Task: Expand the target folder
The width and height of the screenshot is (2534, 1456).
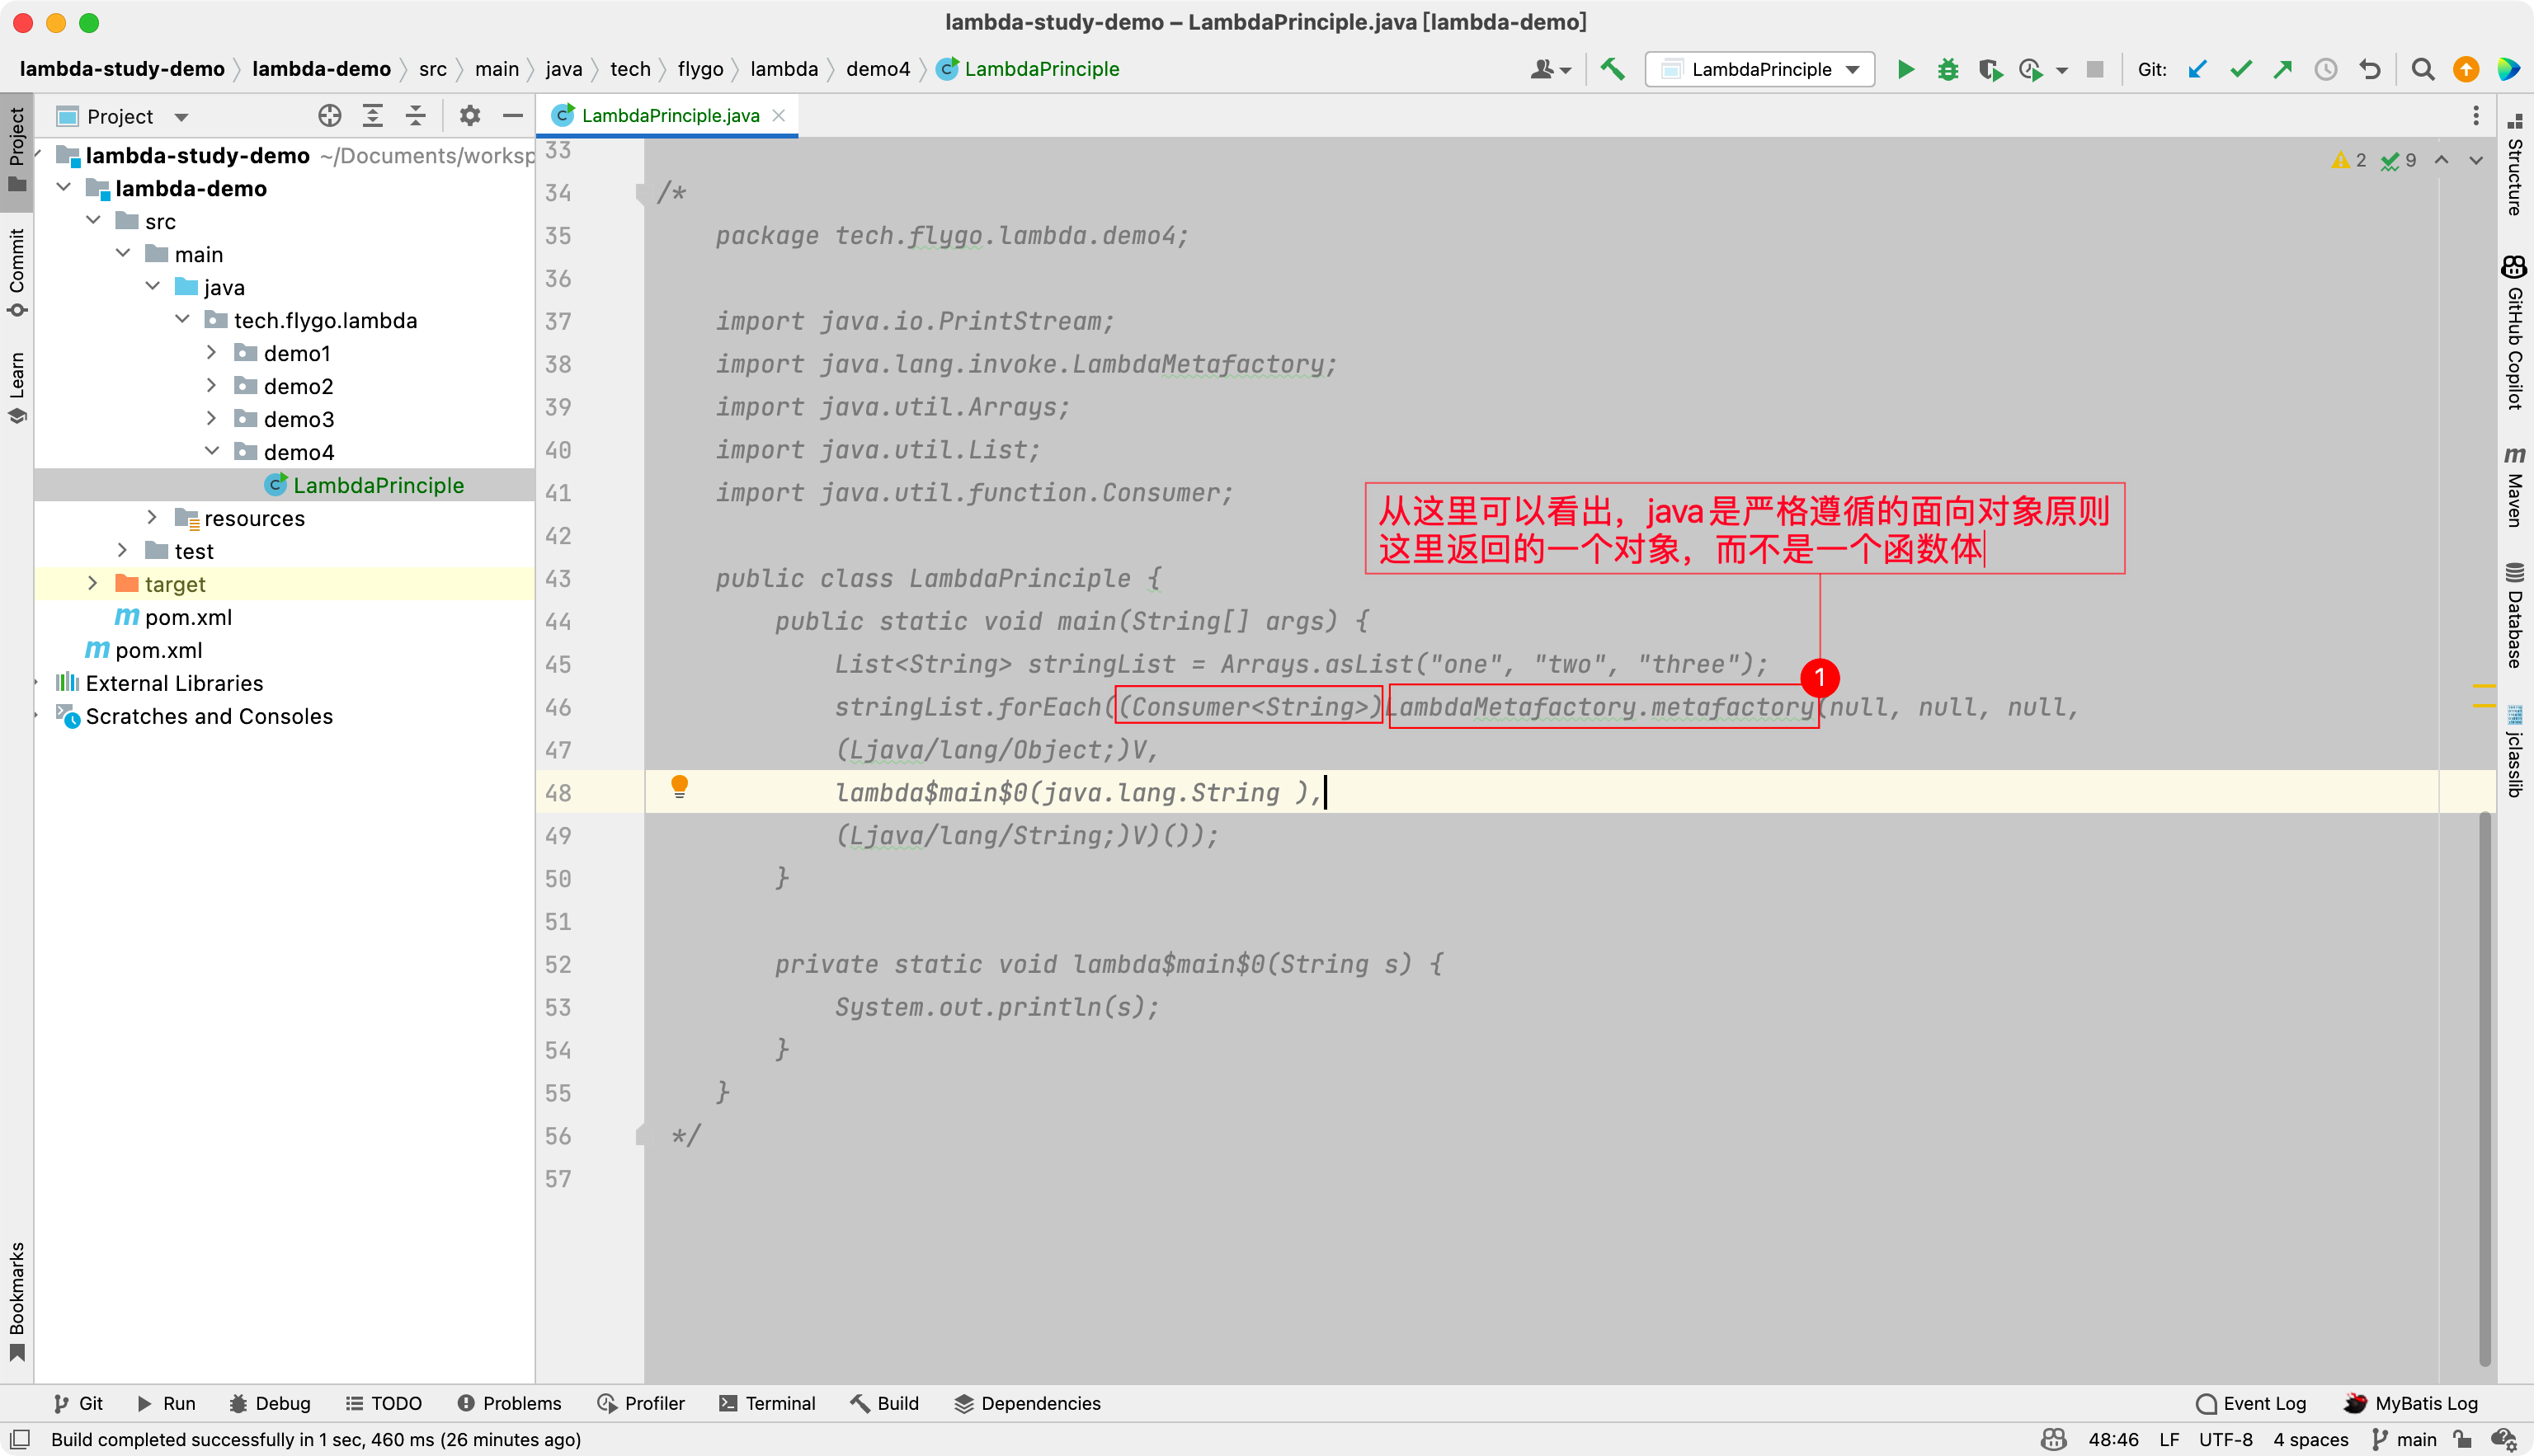Action: tap(93, 583)
